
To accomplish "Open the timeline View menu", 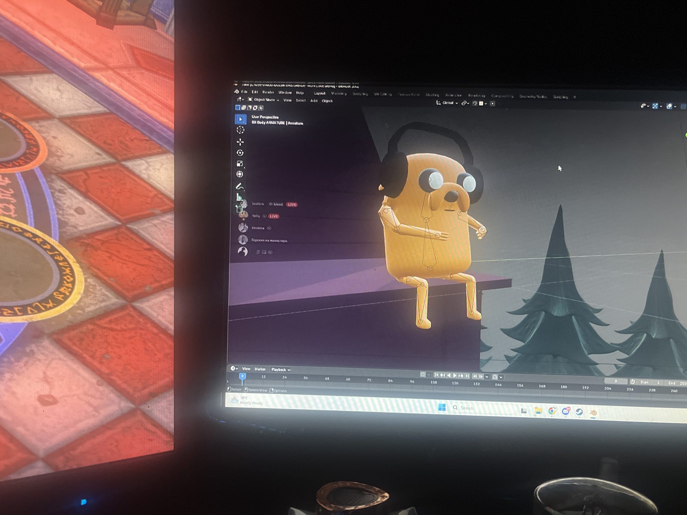I will point(246,369).
